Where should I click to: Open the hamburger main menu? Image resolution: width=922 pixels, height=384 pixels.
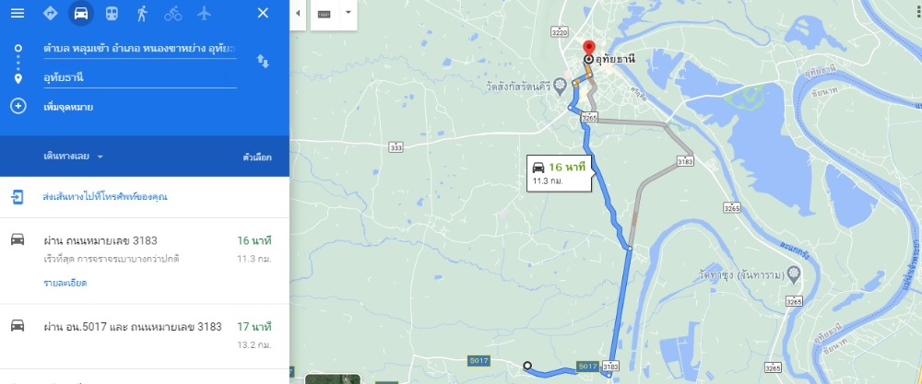coord(18,13)
